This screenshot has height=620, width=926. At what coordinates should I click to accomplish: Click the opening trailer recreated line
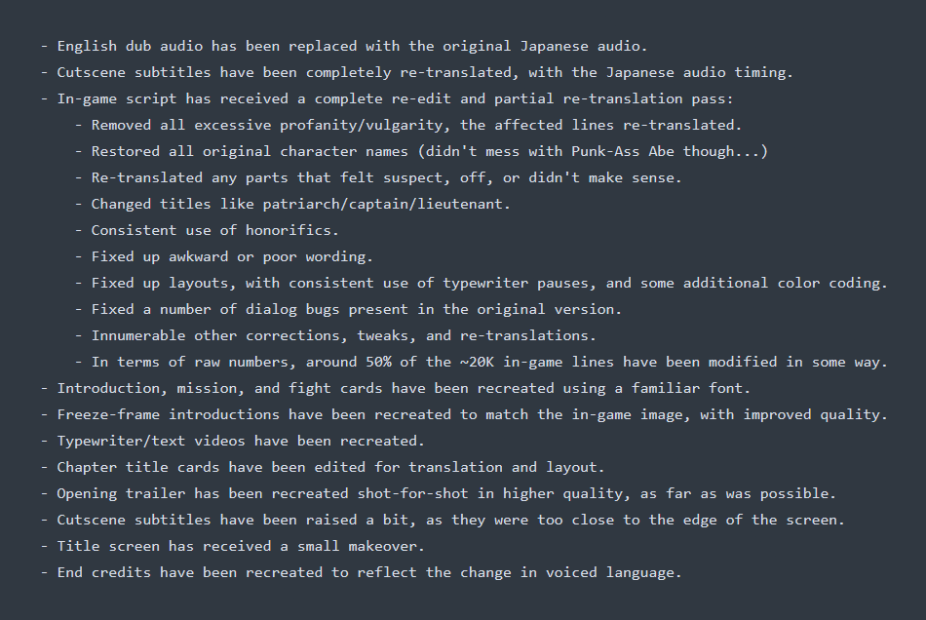[445, 493]
